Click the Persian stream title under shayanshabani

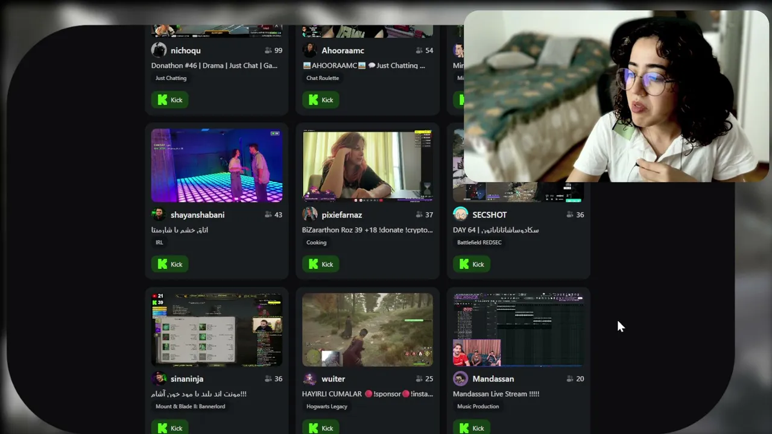click(180, 230)
